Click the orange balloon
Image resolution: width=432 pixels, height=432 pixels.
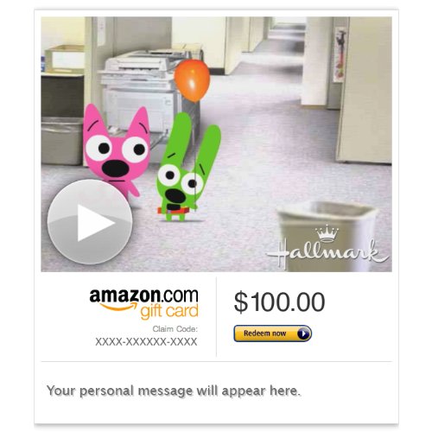[192, 81]
